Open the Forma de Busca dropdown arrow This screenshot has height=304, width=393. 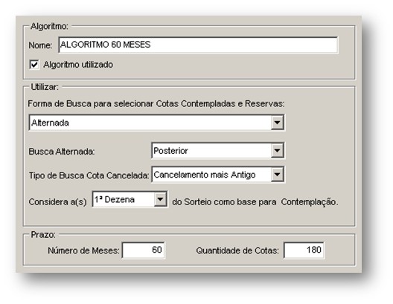click(x=277, y=123)
